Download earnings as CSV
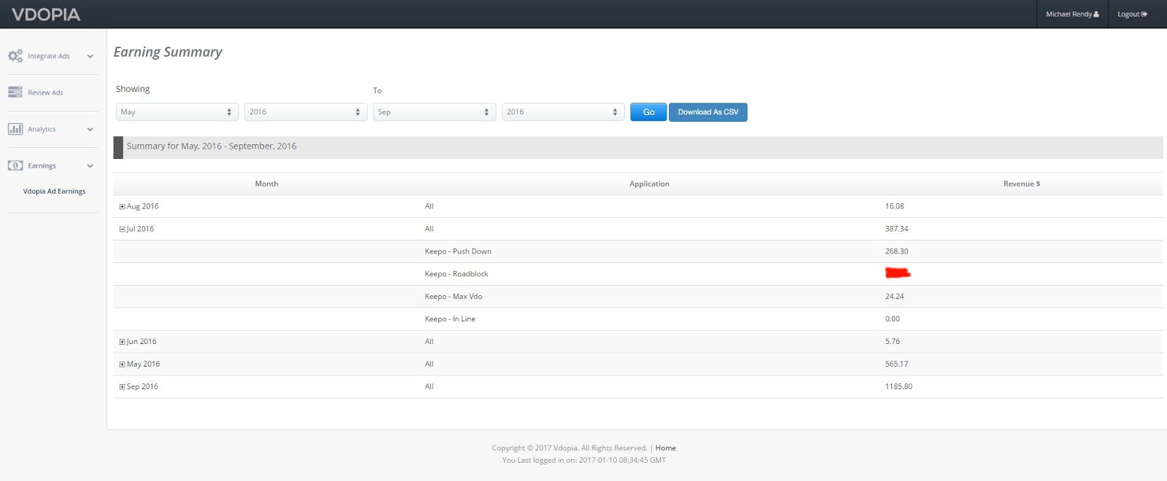Viewport: 1167px width, 481px height. [x=707, y=112]
